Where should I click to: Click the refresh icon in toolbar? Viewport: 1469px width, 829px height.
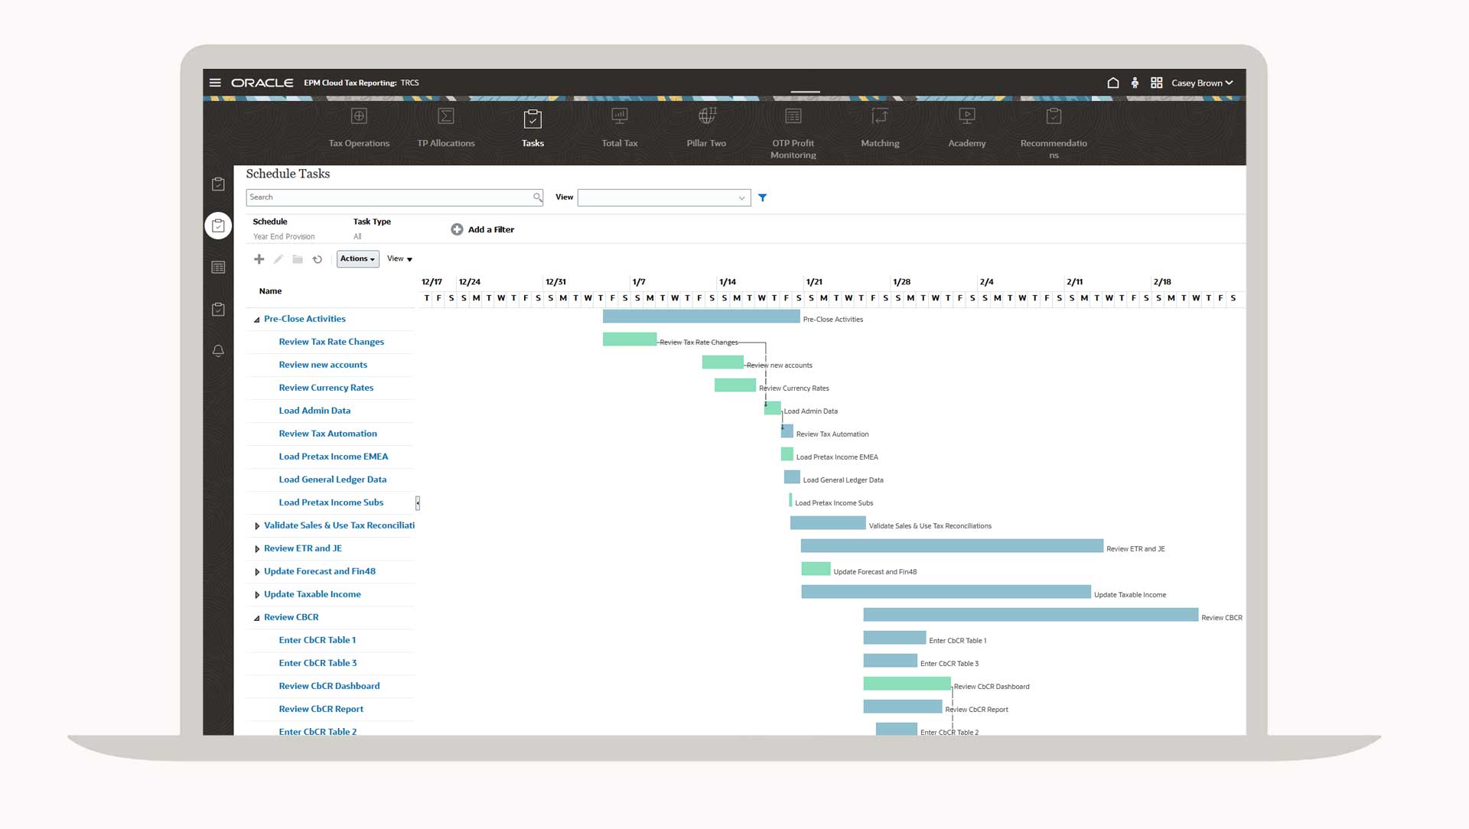coord(318,259)
